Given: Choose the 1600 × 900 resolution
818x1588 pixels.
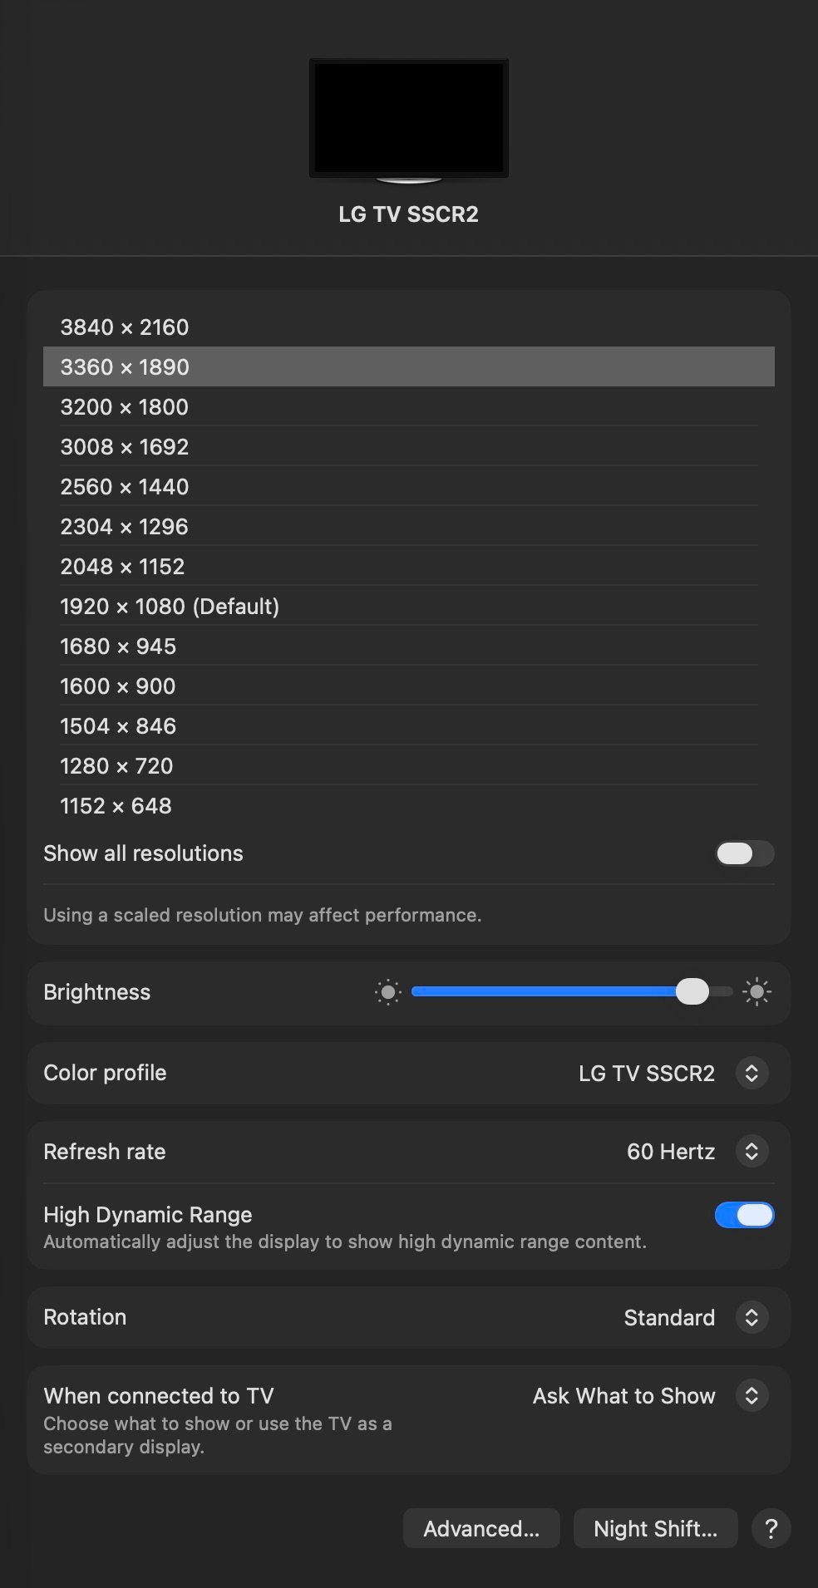Looking at the screenshot, I should click(x=409, y=686).
